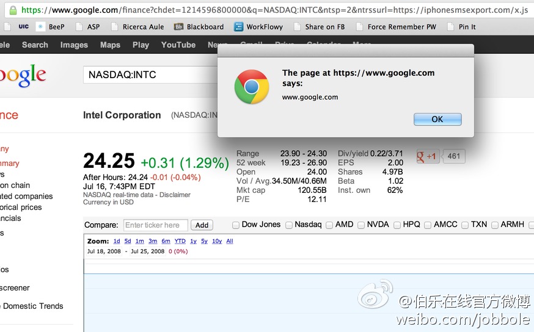Click the chart date Jul 25, 2008
The height and width of the screenshot is (332, 534).
point(147,251)
